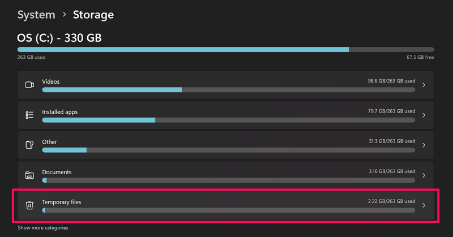Image resolution: width=453 pixels, height=237 pixels.
Task: Click the Other category icon
Action: coord(30,145)
